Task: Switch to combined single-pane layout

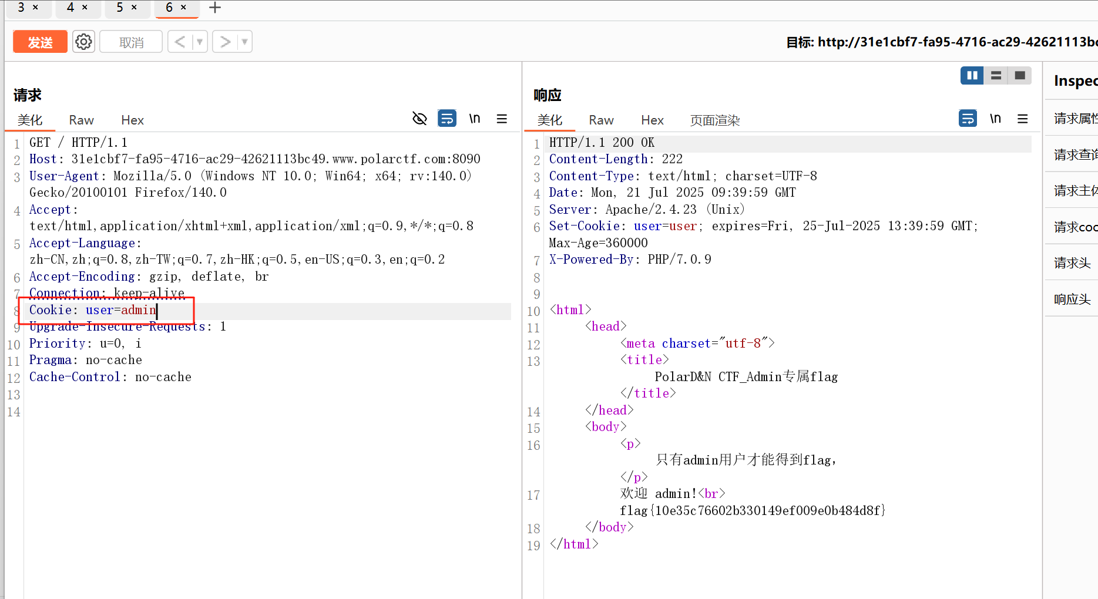Action: pyautogui.click(x=1020, y=75)
